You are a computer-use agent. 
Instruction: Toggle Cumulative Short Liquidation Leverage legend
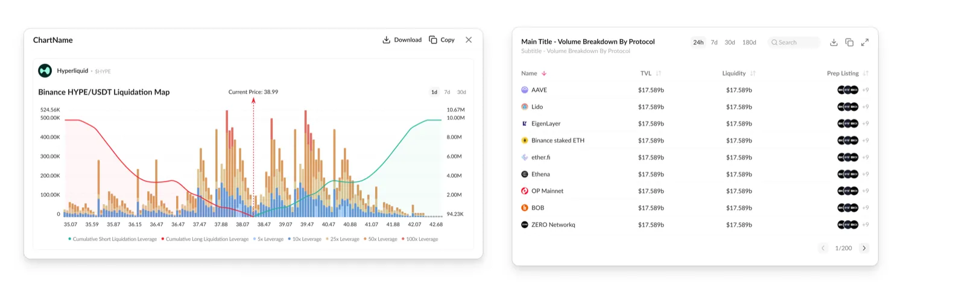coord(113,239)
